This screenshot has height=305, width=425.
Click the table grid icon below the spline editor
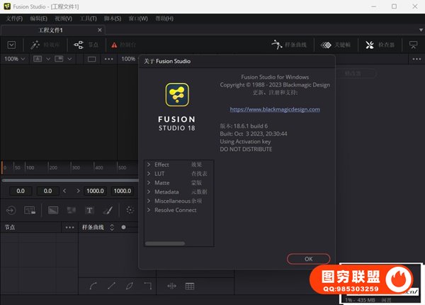tap(190, 287)
